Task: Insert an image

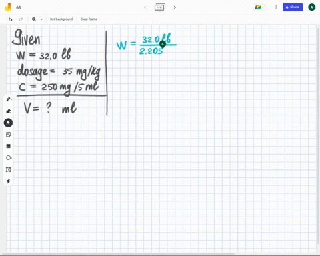Action: pyautogui.click(x=9, y=146)
